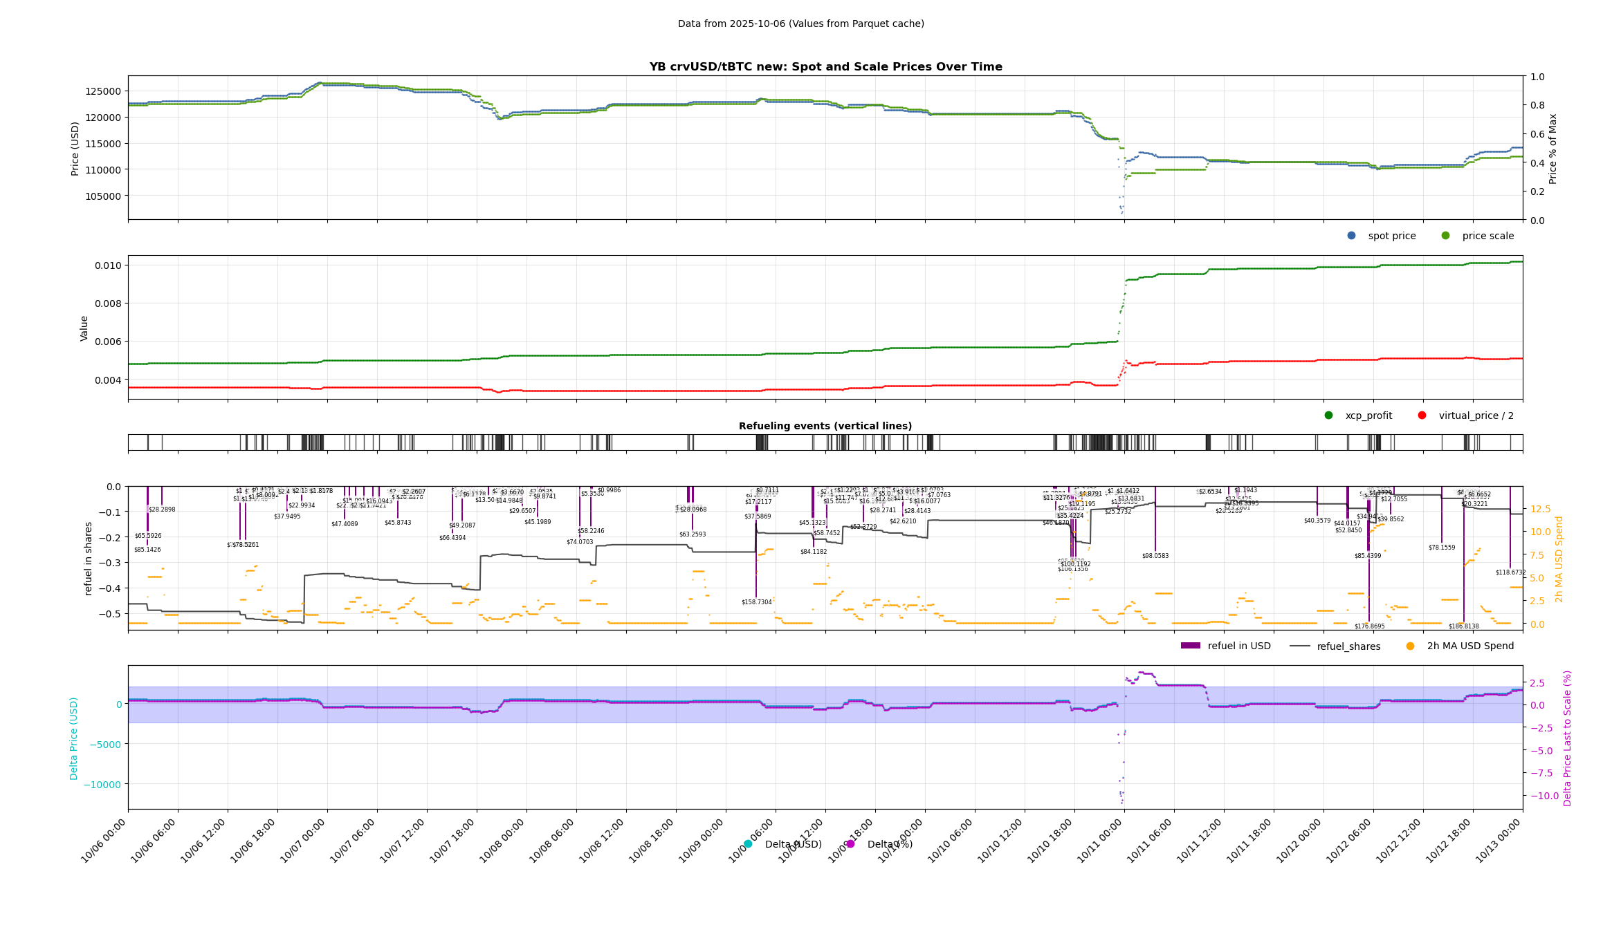This screenshot has height=952, width=1603.
Task: Click the 10/06 00:00 x-axis tick label
Action: pos(104,841)
